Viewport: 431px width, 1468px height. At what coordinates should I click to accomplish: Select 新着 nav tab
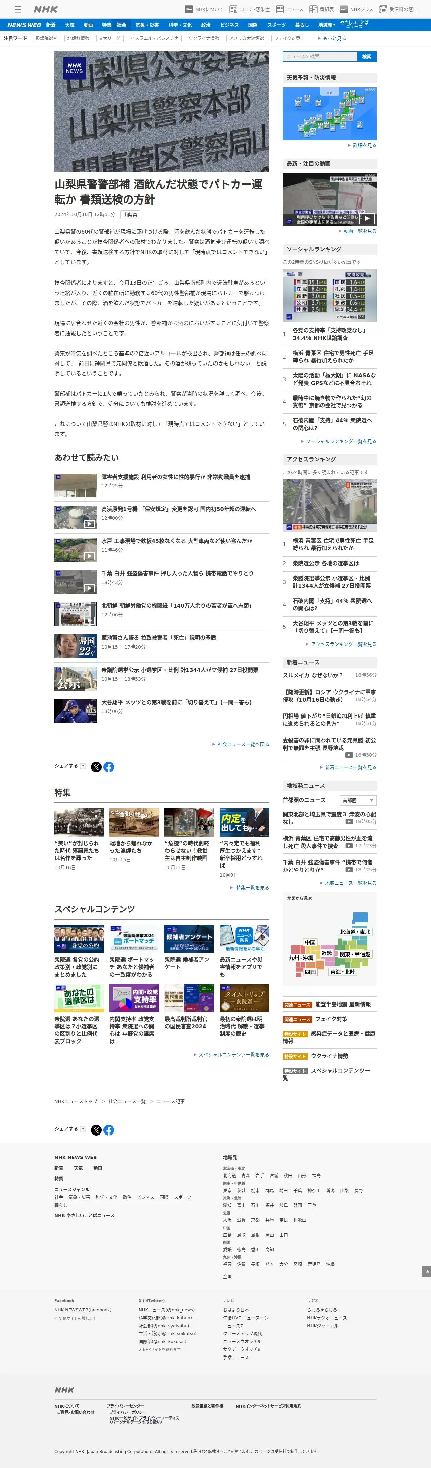51,25
